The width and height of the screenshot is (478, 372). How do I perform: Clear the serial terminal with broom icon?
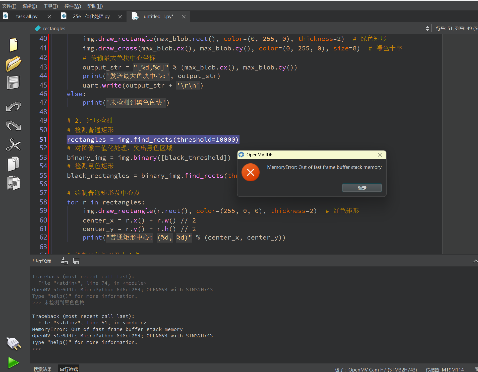coord(64,261)
